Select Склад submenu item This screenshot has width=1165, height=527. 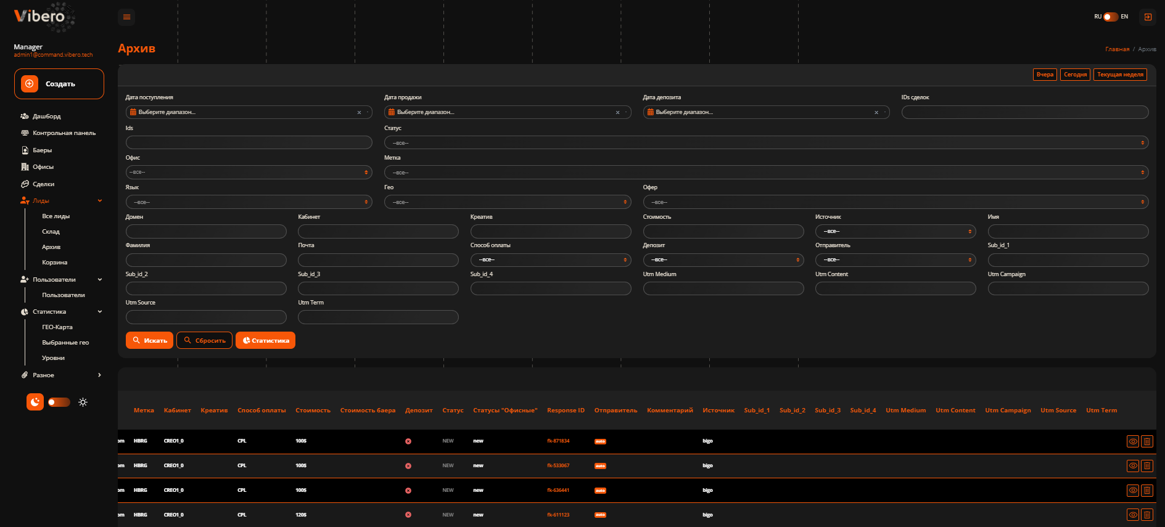[51, 232]
